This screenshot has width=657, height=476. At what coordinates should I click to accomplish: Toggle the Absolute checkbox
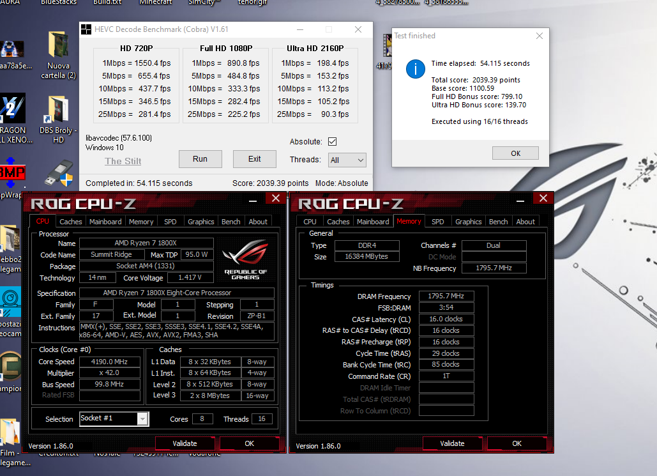(332, 142)
